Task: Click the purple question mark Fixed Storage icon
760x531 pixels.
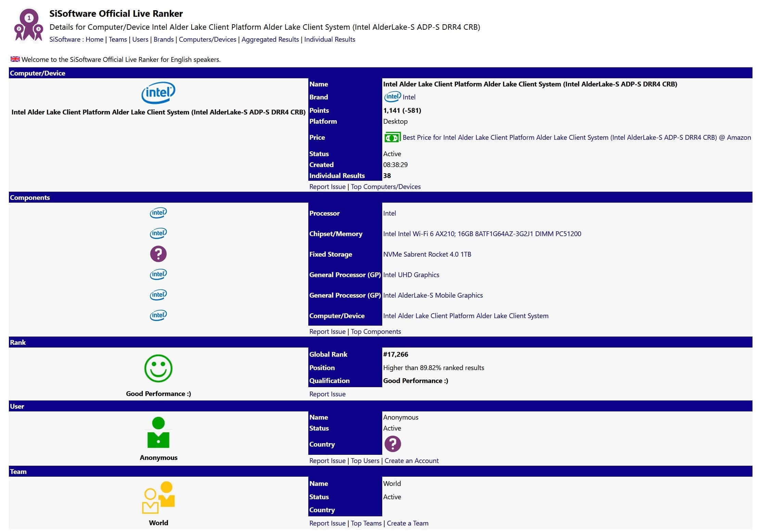Action: 158,254
